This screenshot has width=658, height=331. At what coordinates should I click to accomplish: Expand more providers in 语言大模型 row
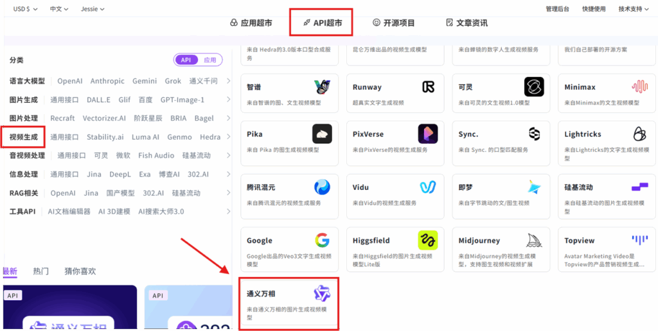point(228,81)
